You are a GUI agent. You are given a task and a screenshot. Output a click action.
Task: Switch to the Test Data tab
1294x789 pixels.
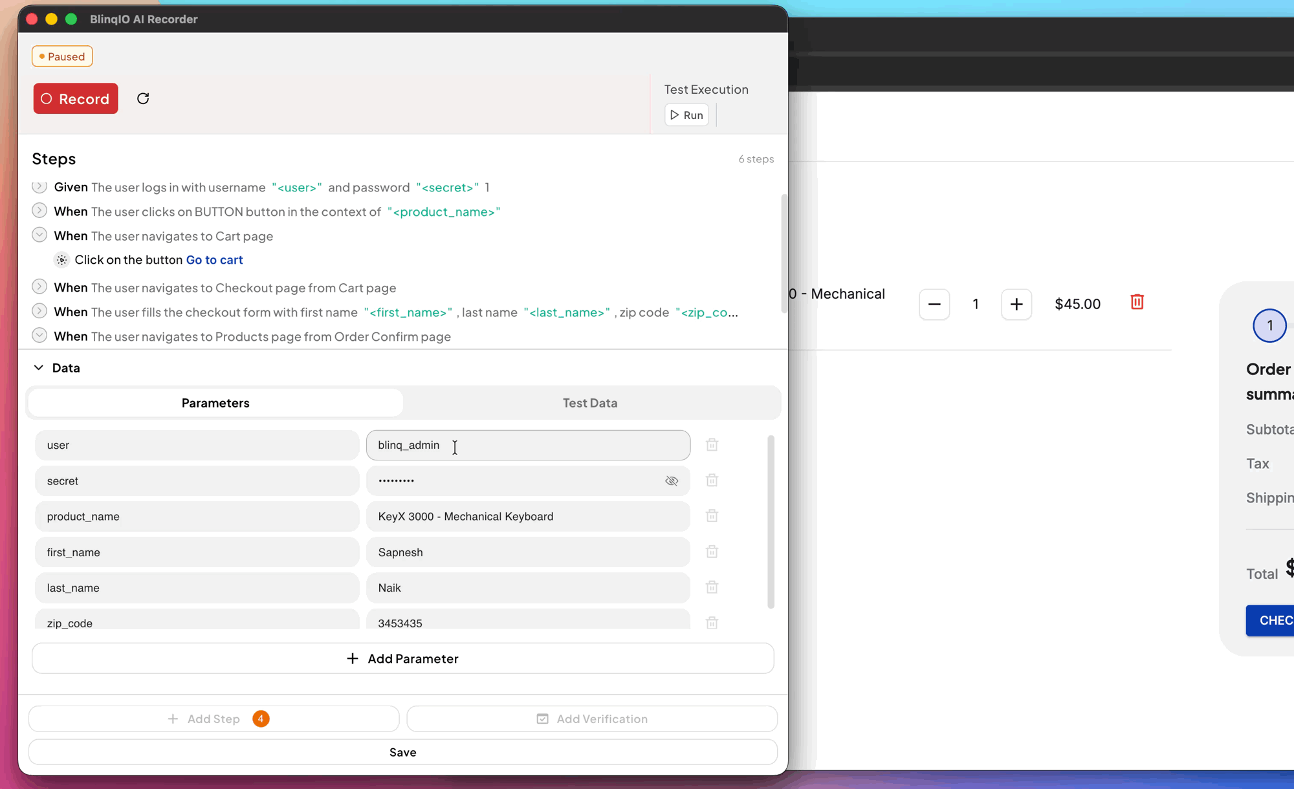[x=589, y=403]
